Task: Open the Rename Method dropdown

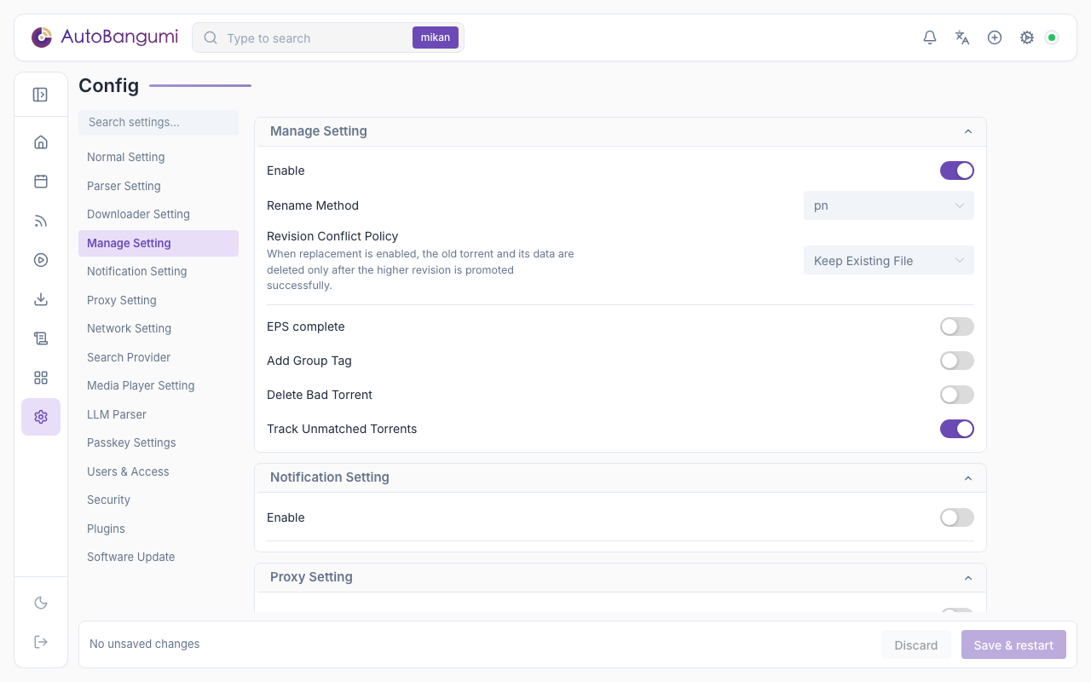Action: coord(889,205)
